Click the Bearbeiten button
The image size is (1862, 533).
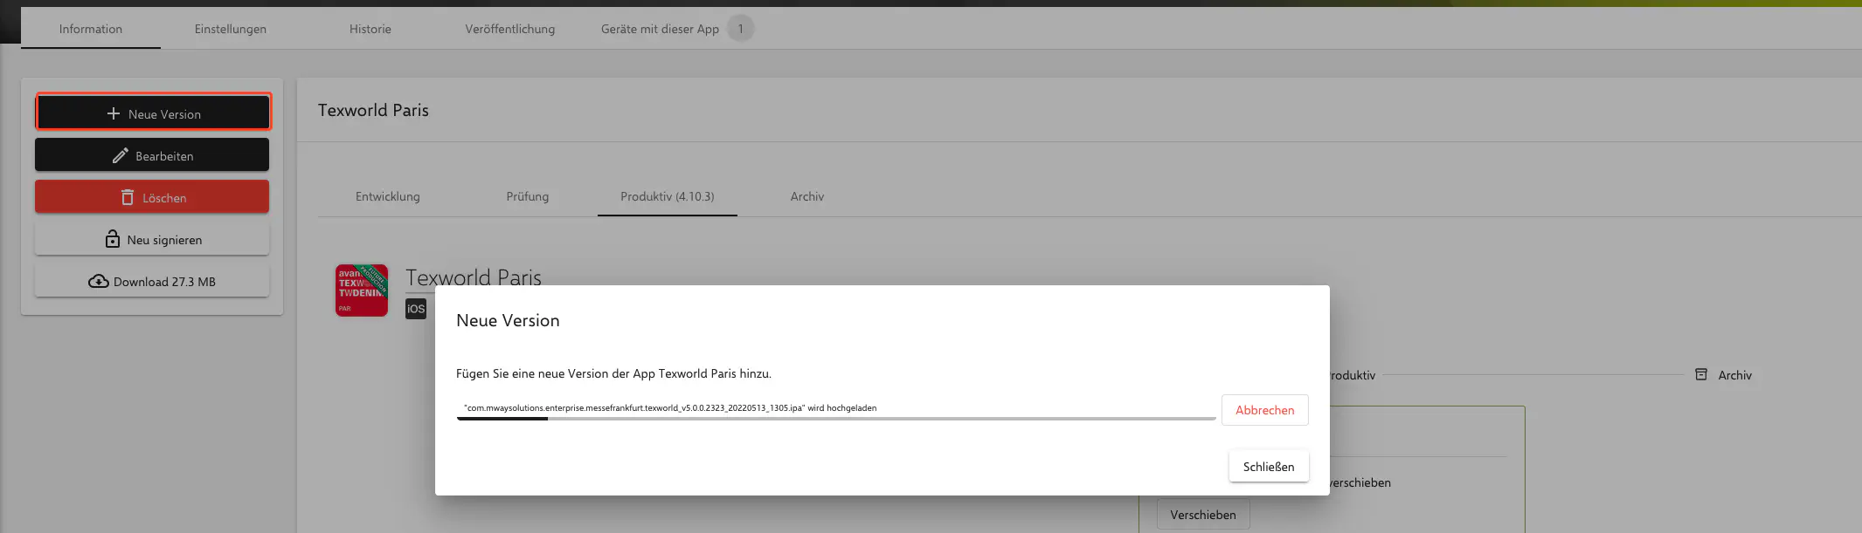[152, 155]
